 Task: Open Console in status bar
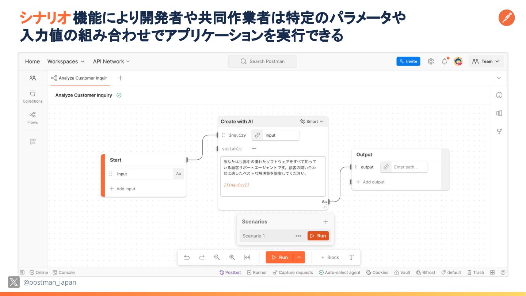click(x=64, y=272)
